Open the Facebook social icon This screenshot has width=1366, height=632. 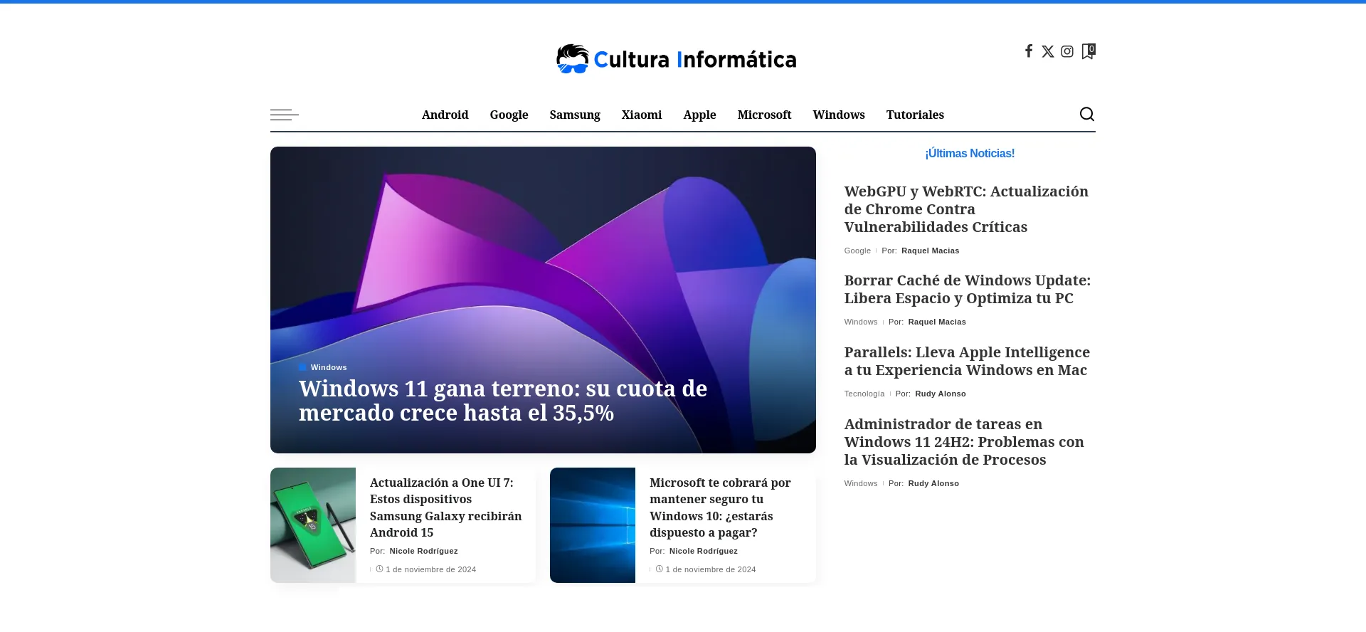tap(1028, 51)
